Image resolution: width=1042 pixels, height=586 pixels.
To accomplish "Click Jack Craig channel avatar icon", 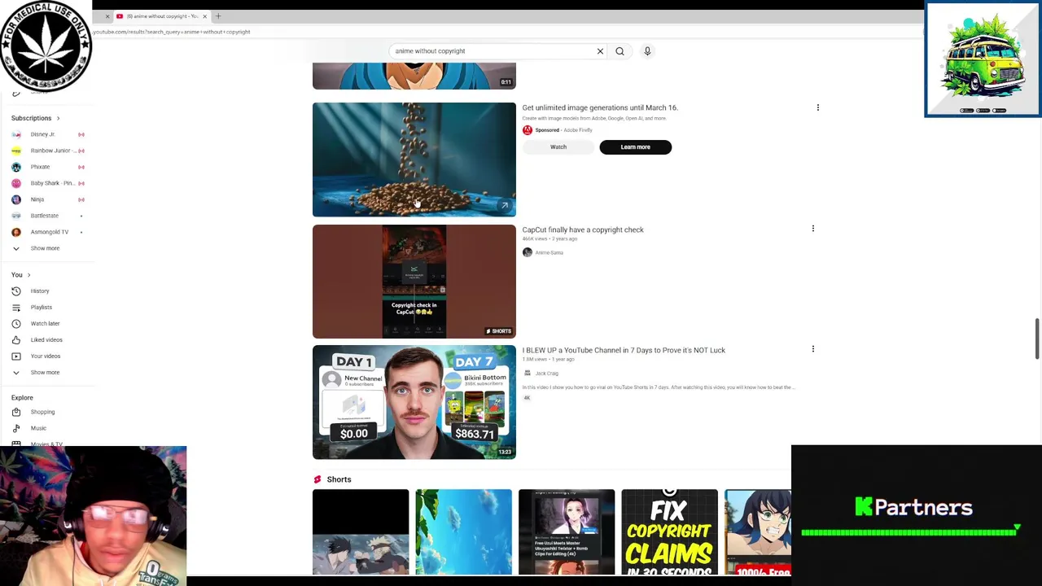I will pos(528,374).
